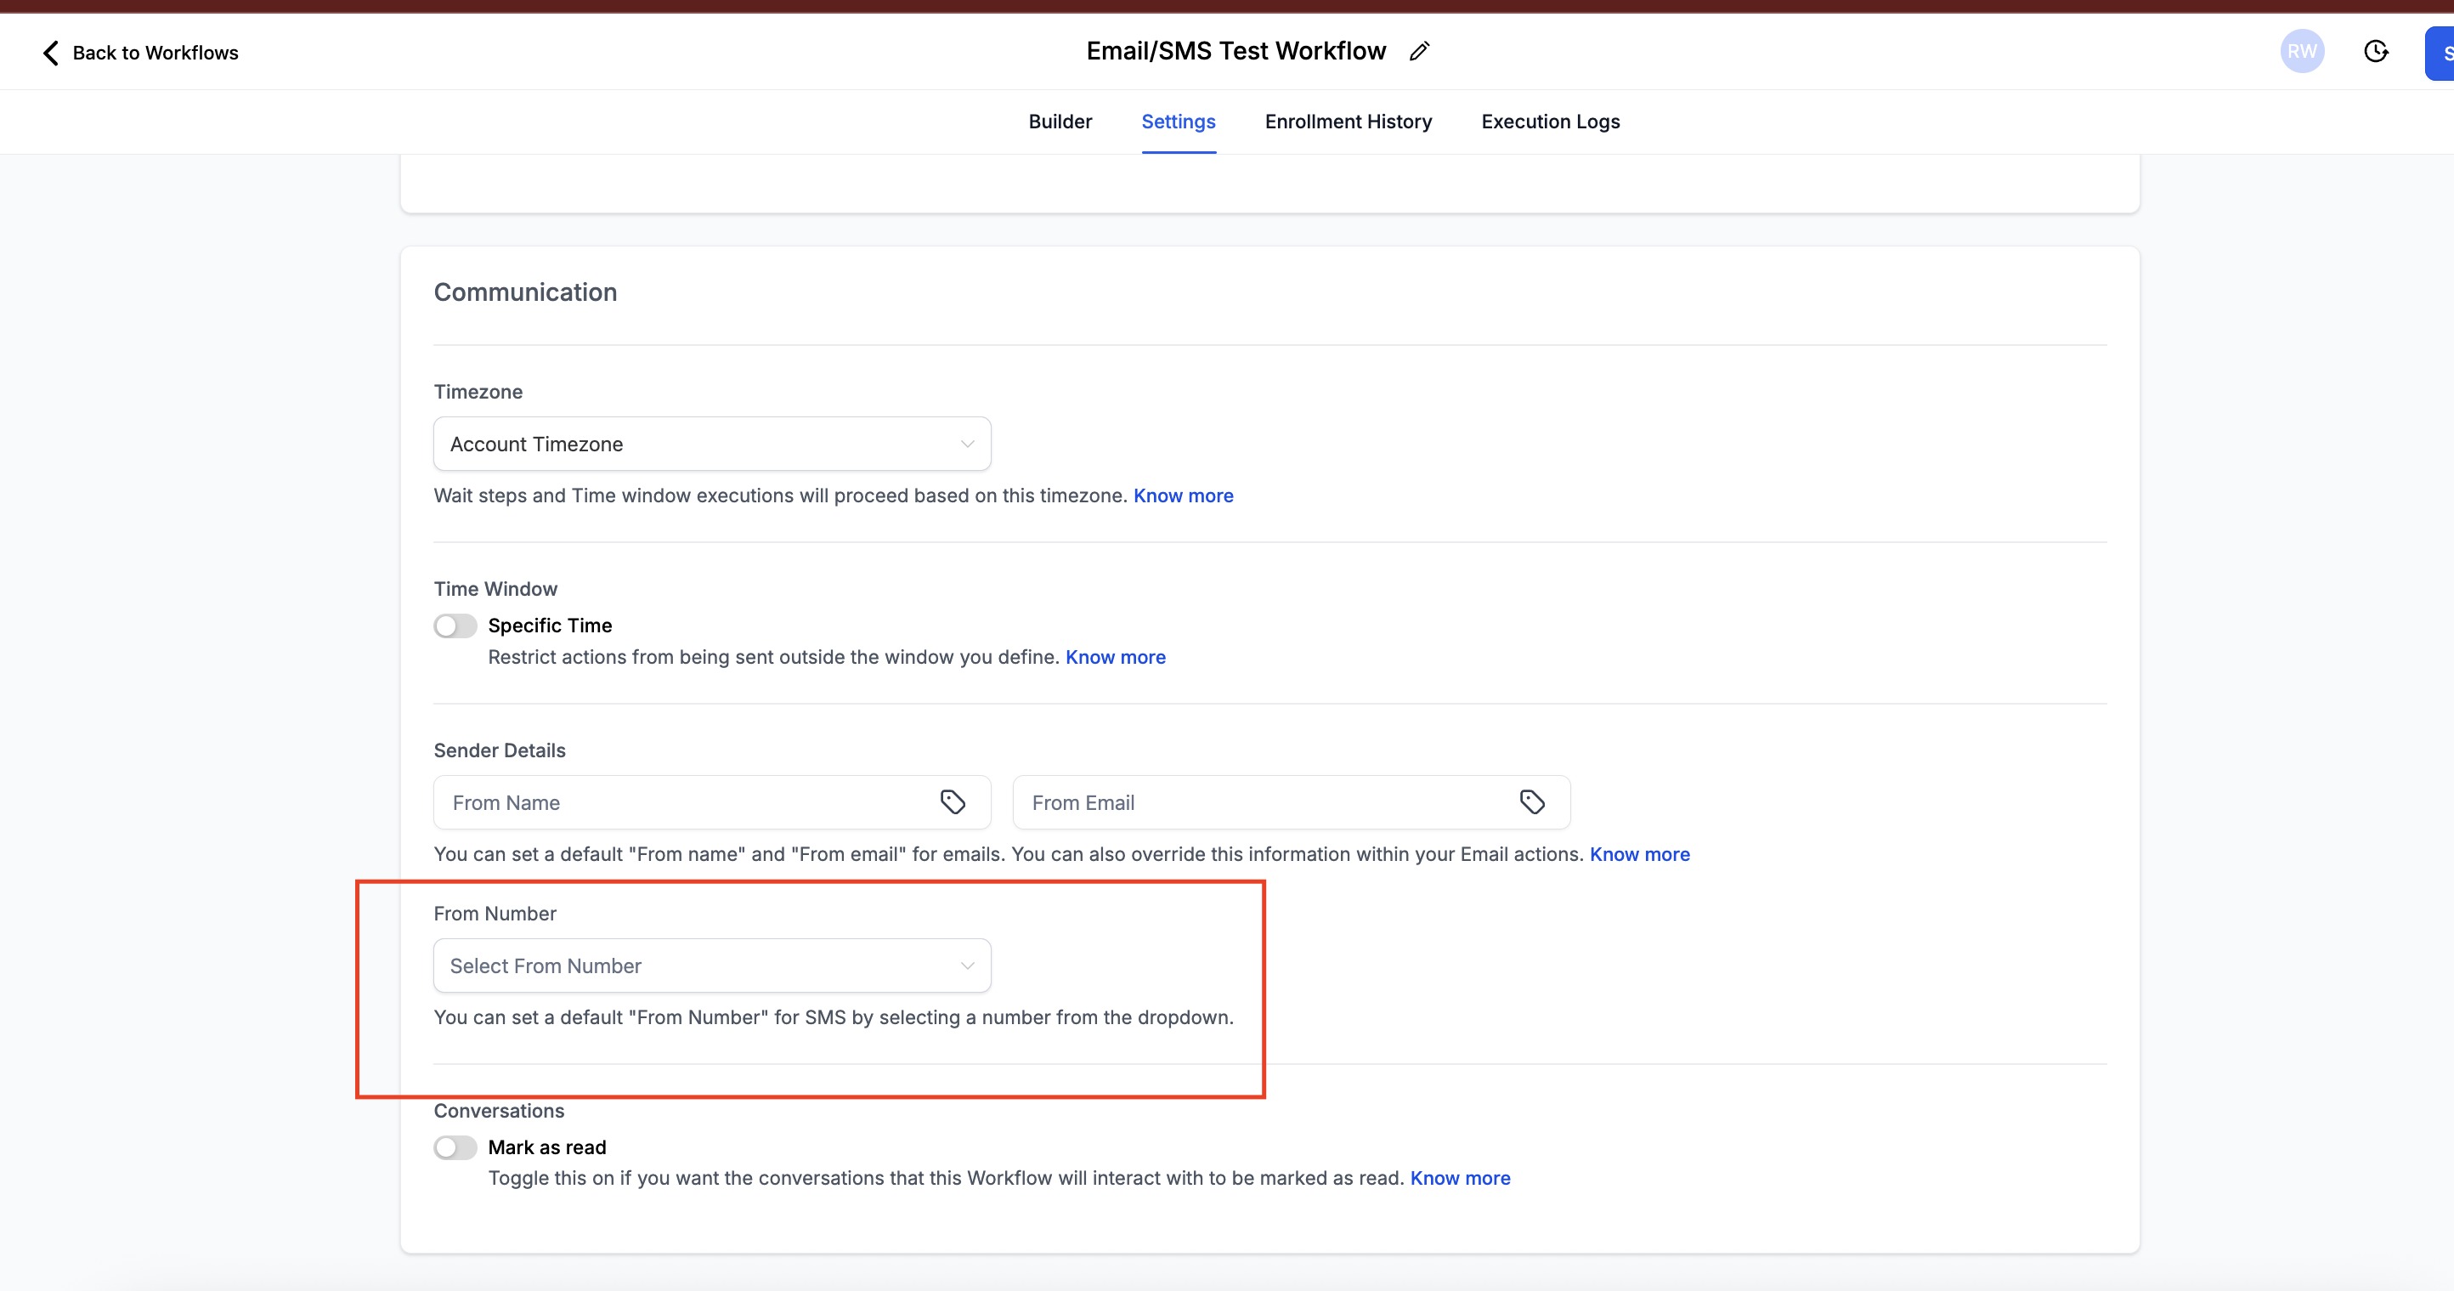This screenshot has width=2454, height=1291.
Task: Go to Execution Logs tab
Action: click(1550, 122)
